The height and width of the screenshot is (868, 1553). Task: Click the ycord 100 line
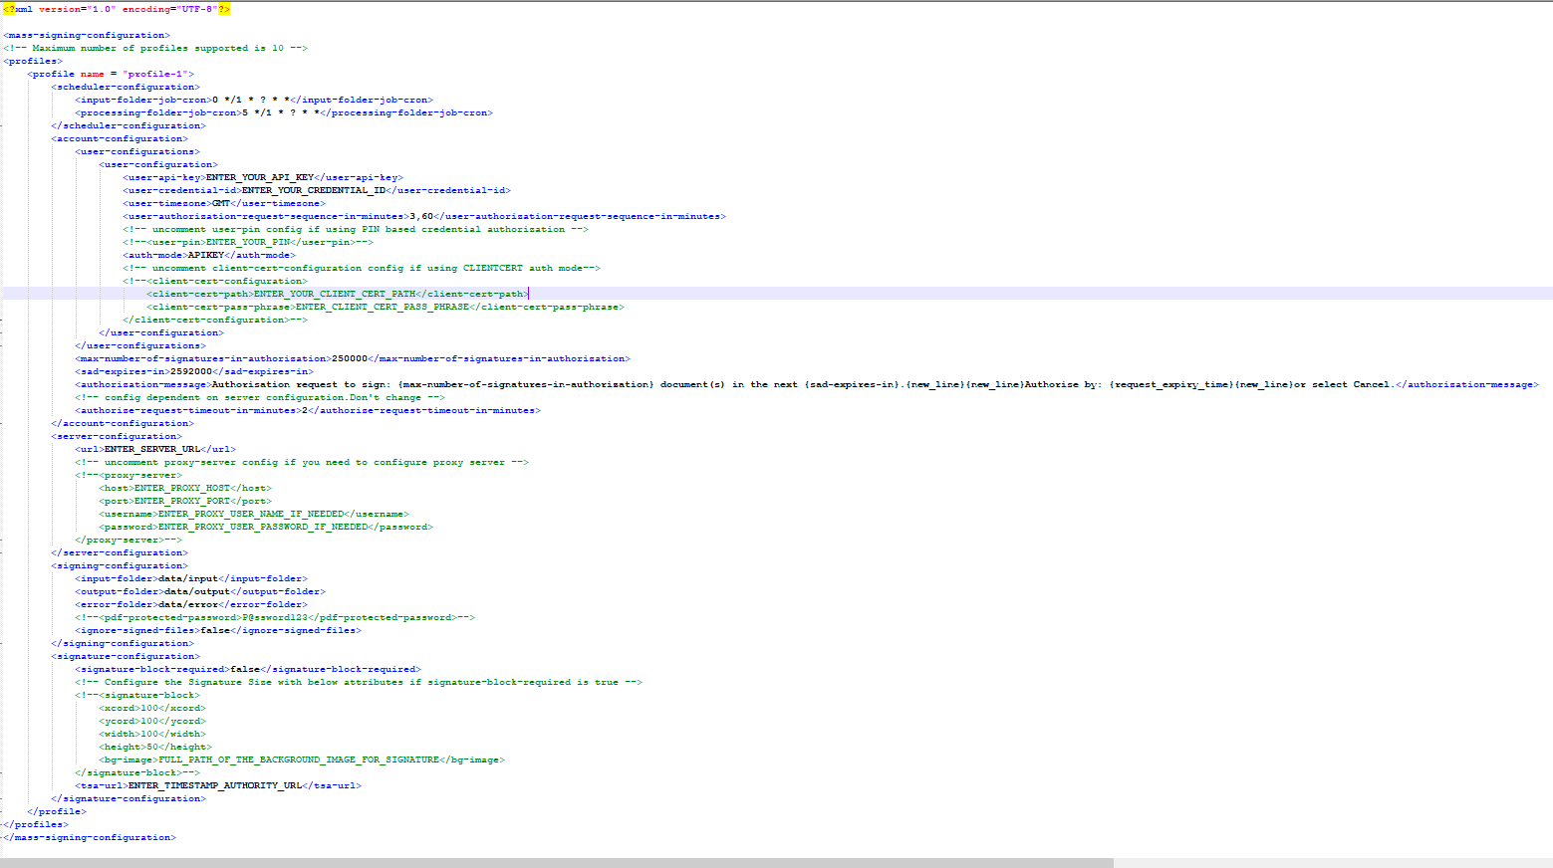[x=152, y=721]
